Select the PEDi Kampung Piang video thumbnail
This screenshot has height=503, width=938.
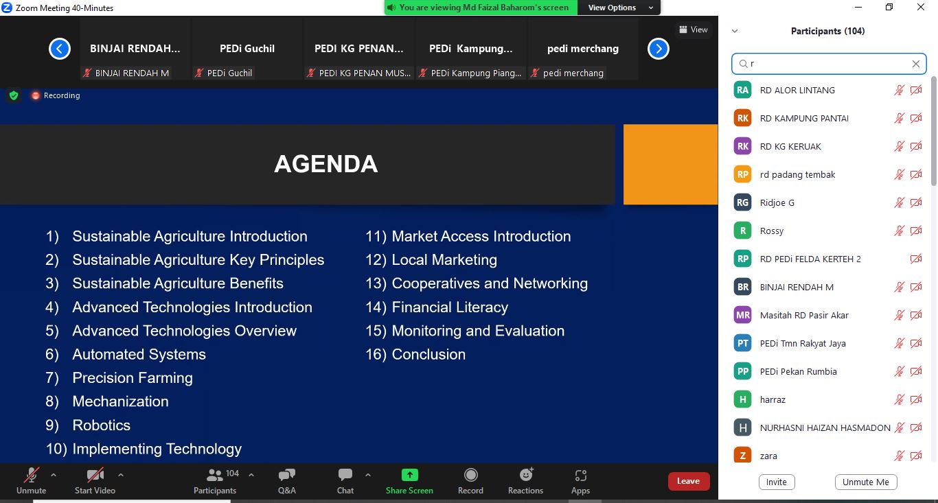point(471,49)
